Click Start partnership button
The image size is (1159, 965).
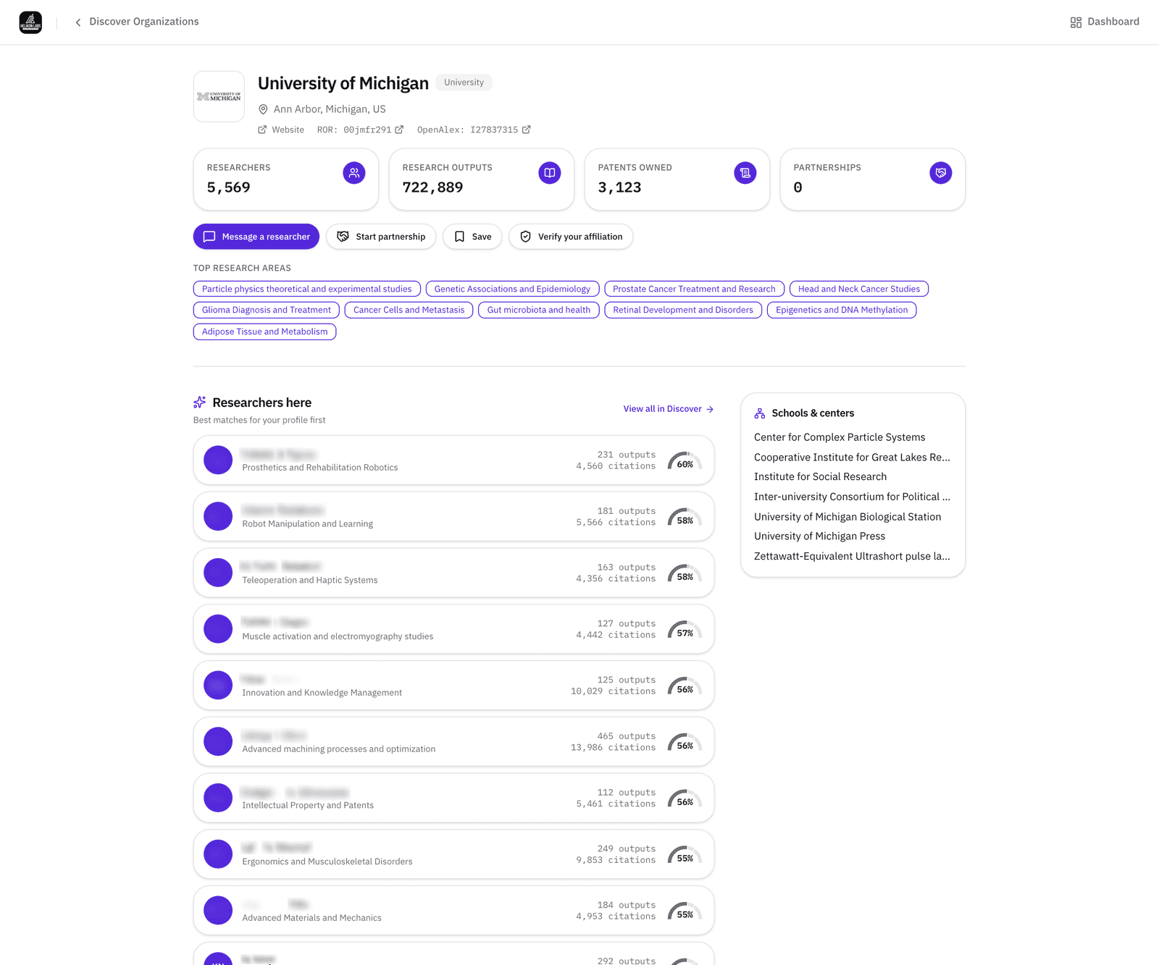(x=381, y=237)
